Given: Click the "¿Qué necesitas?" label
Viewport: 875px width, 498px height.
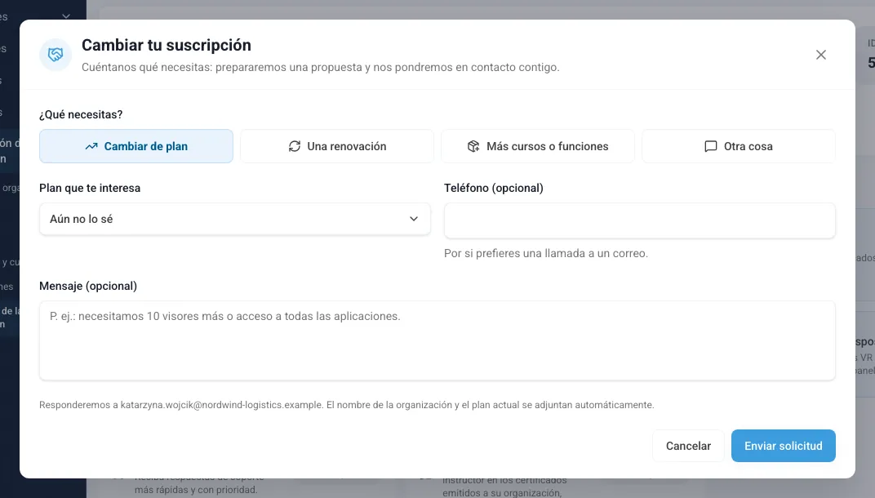Looking at the screenshot, I should (81, 114).
